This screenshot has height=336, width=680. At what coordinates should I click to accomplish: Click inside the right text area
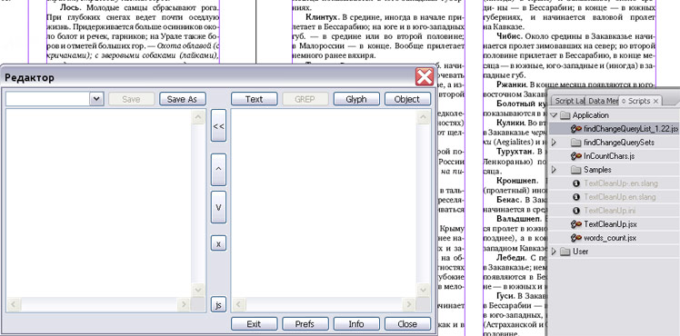(324, 203)
